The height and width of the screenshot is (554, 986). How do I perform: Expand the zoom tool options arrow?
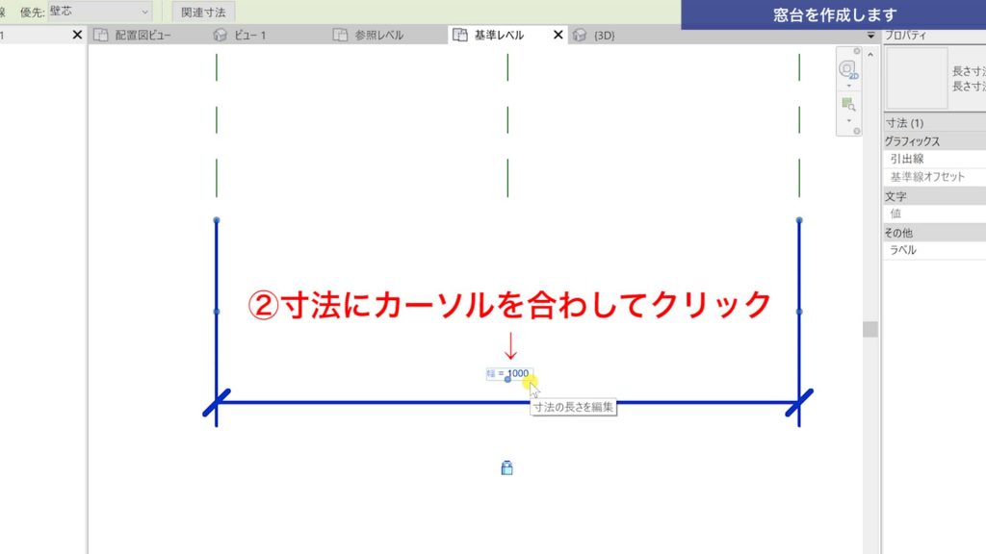(x=847, y=120)
